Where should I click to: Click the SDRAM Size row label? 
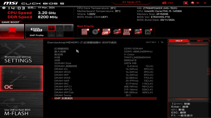point(62,63)
